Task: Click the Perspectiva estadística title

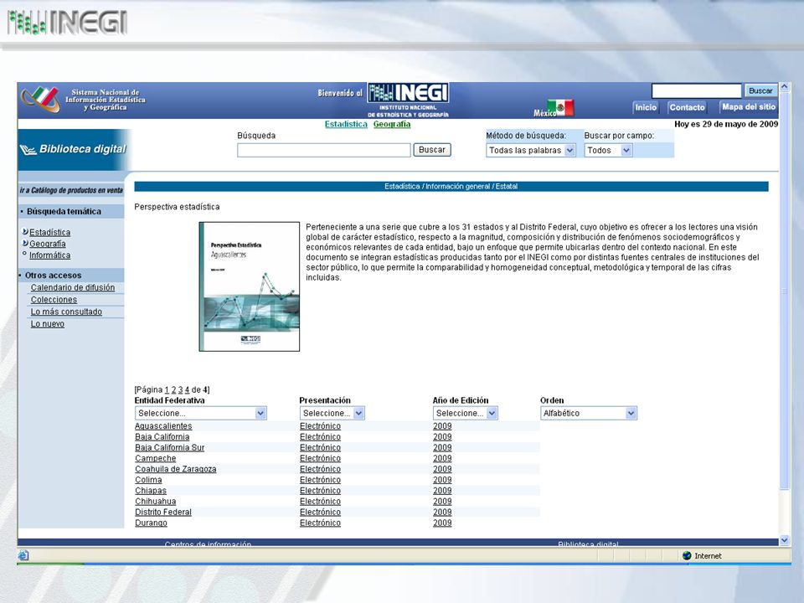Action: (x=177, y=207)
